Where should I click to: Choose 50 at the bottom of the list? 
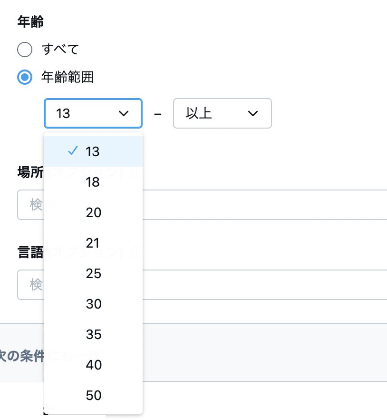pos(94,395)
